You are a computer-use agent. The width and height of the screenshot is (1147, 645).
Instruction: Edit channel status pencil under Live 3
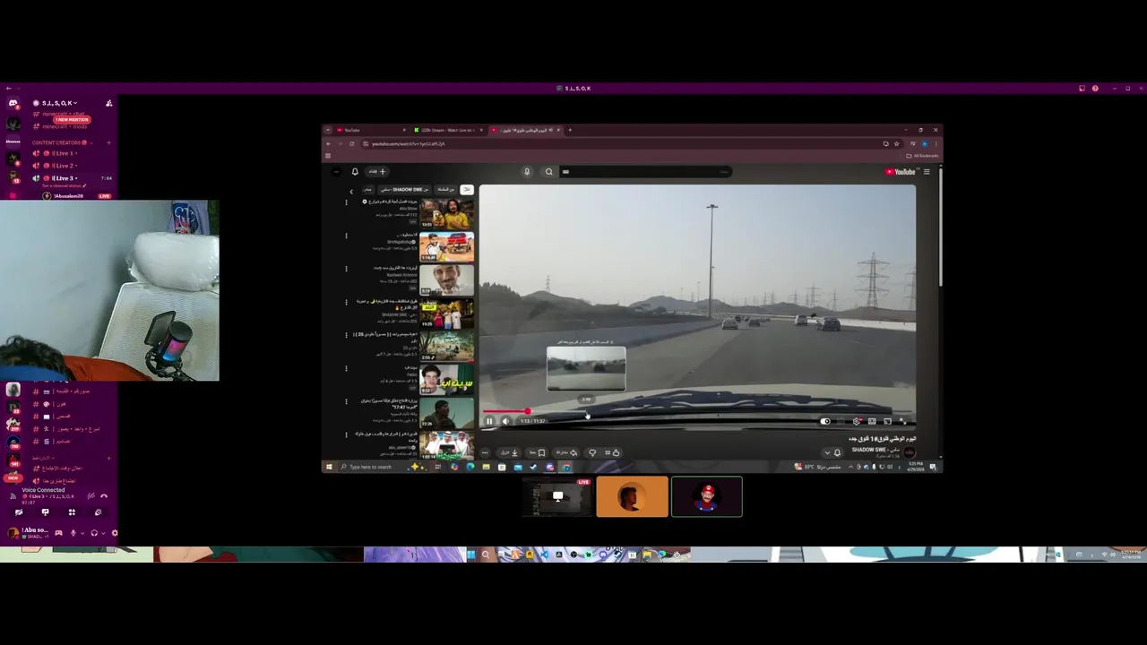point(85,185)
